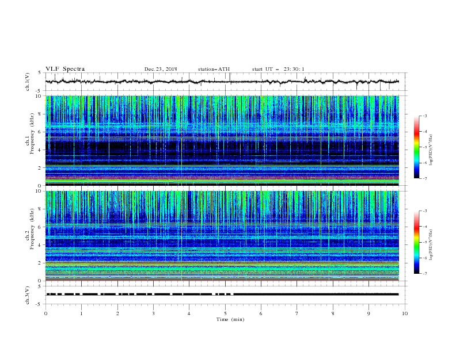Screen dimensions: 456x352
Task: Click the time axis tick label "4"
Action: pyautogui.click(x=189, y=313)
